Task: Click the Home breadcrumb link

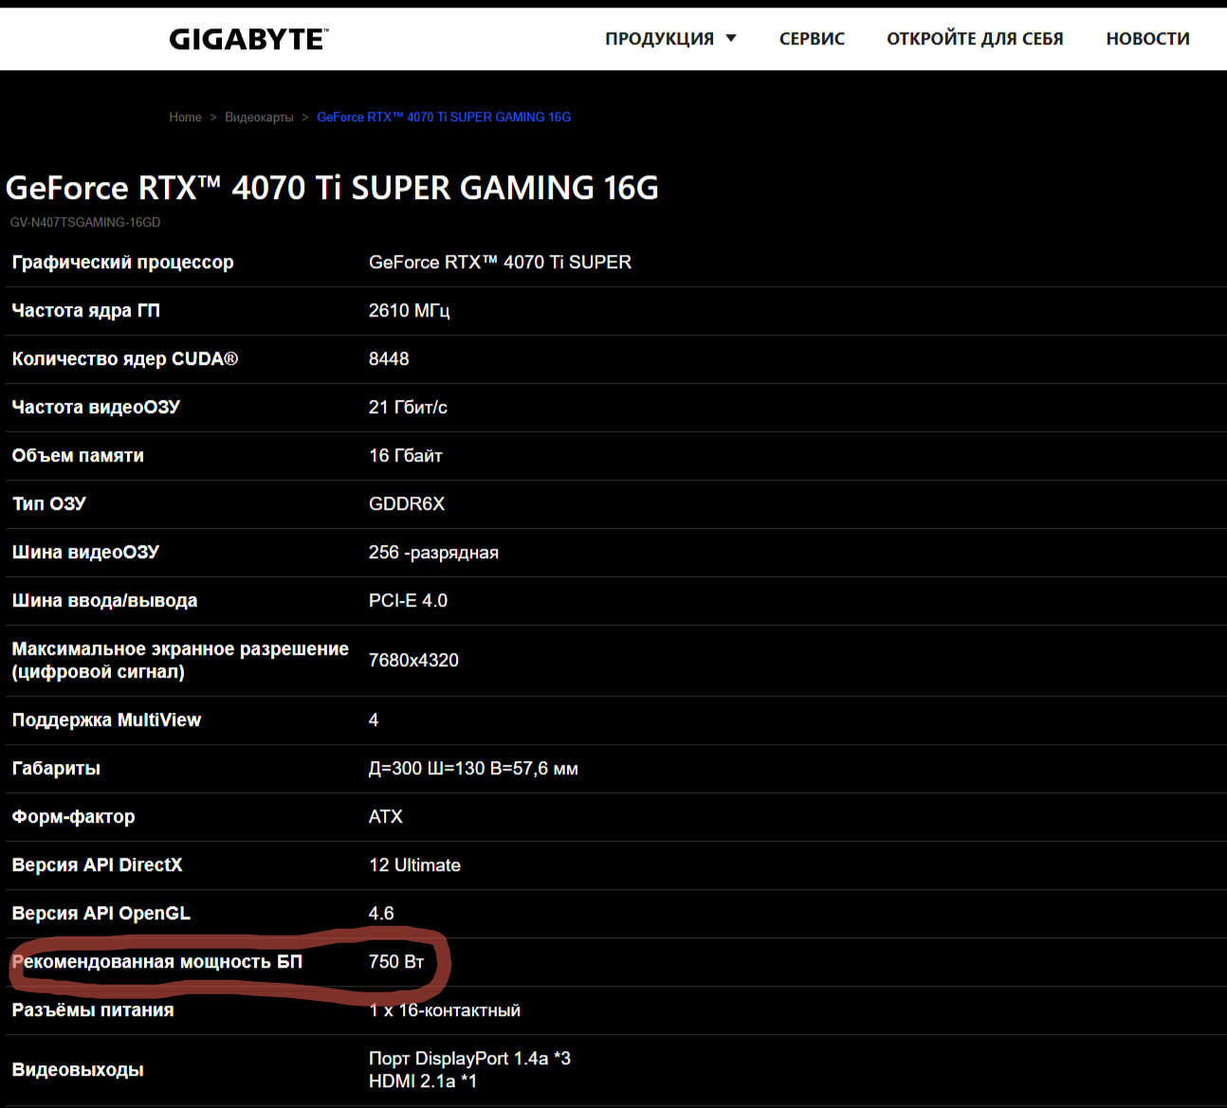Action: pyautogui.click(x=185, y=118)
